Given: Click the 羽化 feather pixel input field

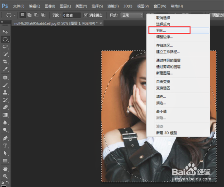Looking at the screenshot, I should click(71, 15).
